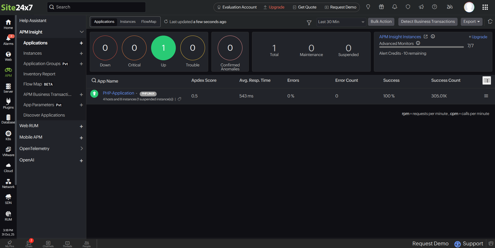Click the Detect Business Transactions button
495x248 pixels.
428,22
